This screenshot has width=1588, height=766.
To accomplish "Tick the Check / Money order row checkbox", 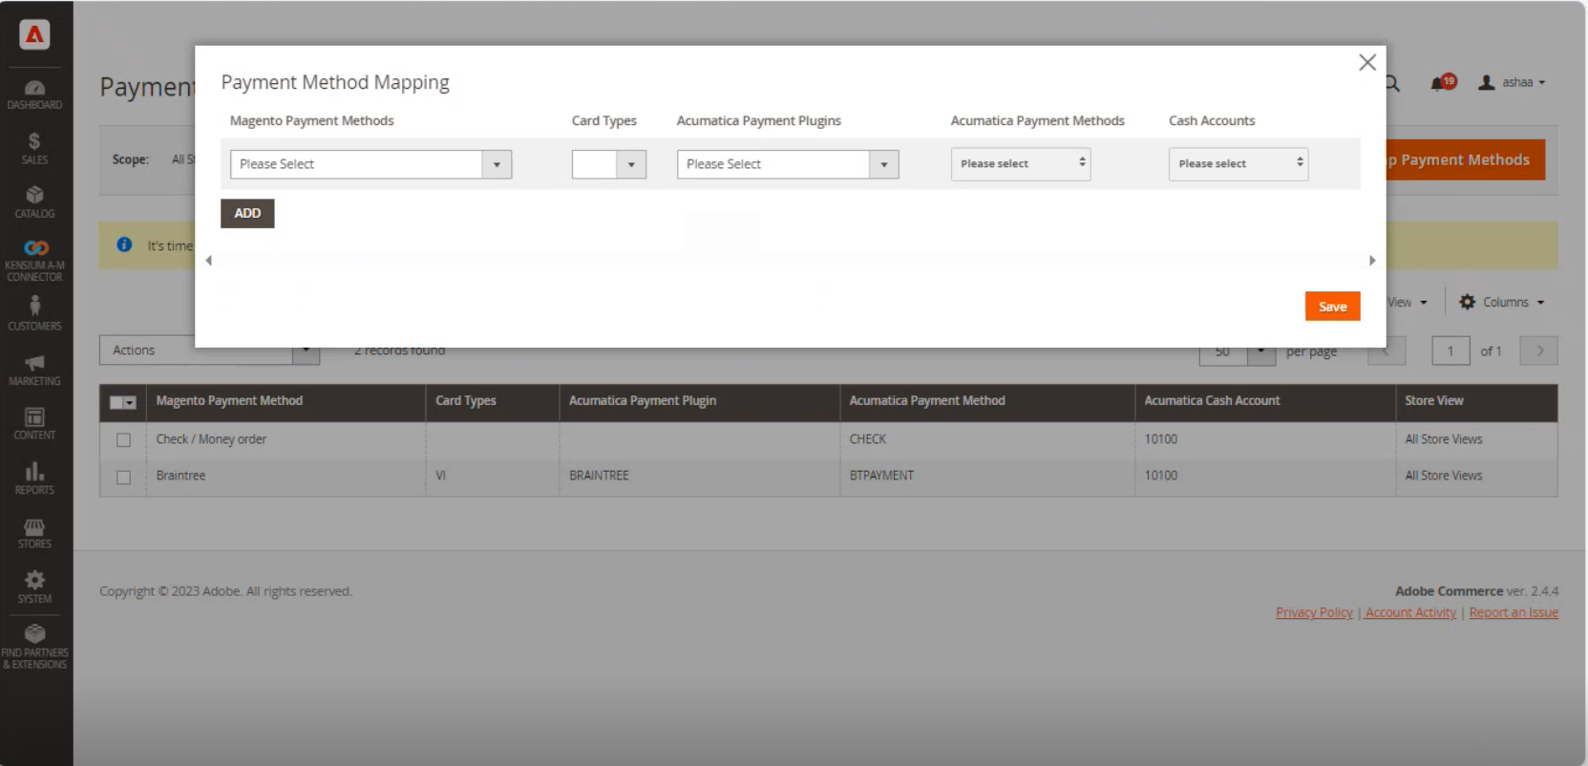I will 123,440.
